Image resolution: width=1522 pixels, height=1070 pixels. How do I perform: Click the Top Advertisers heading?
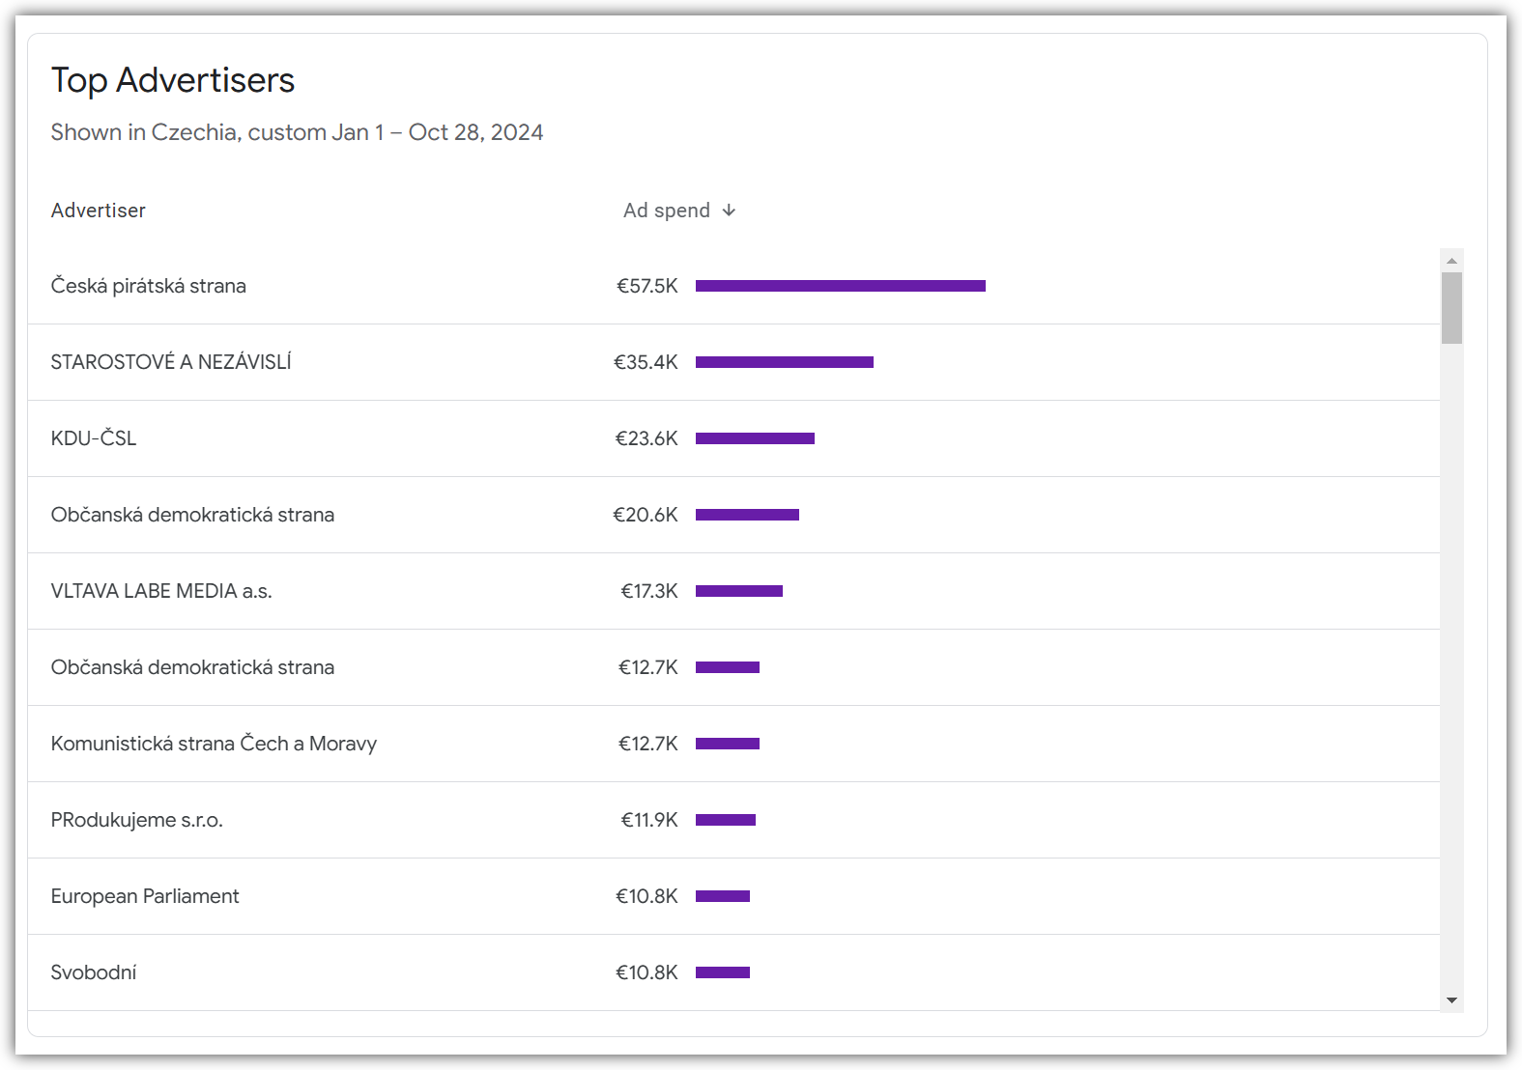[x=173, y=80]
